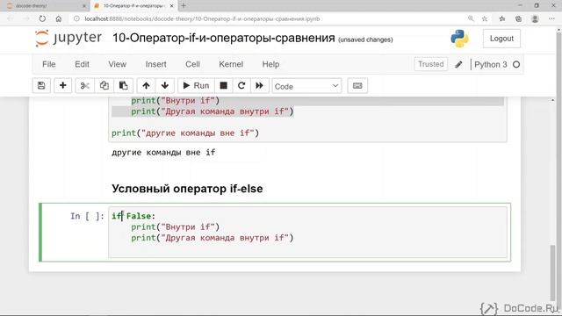Close the 10-Оператор-if browser tab

click(x=172, y=6)
